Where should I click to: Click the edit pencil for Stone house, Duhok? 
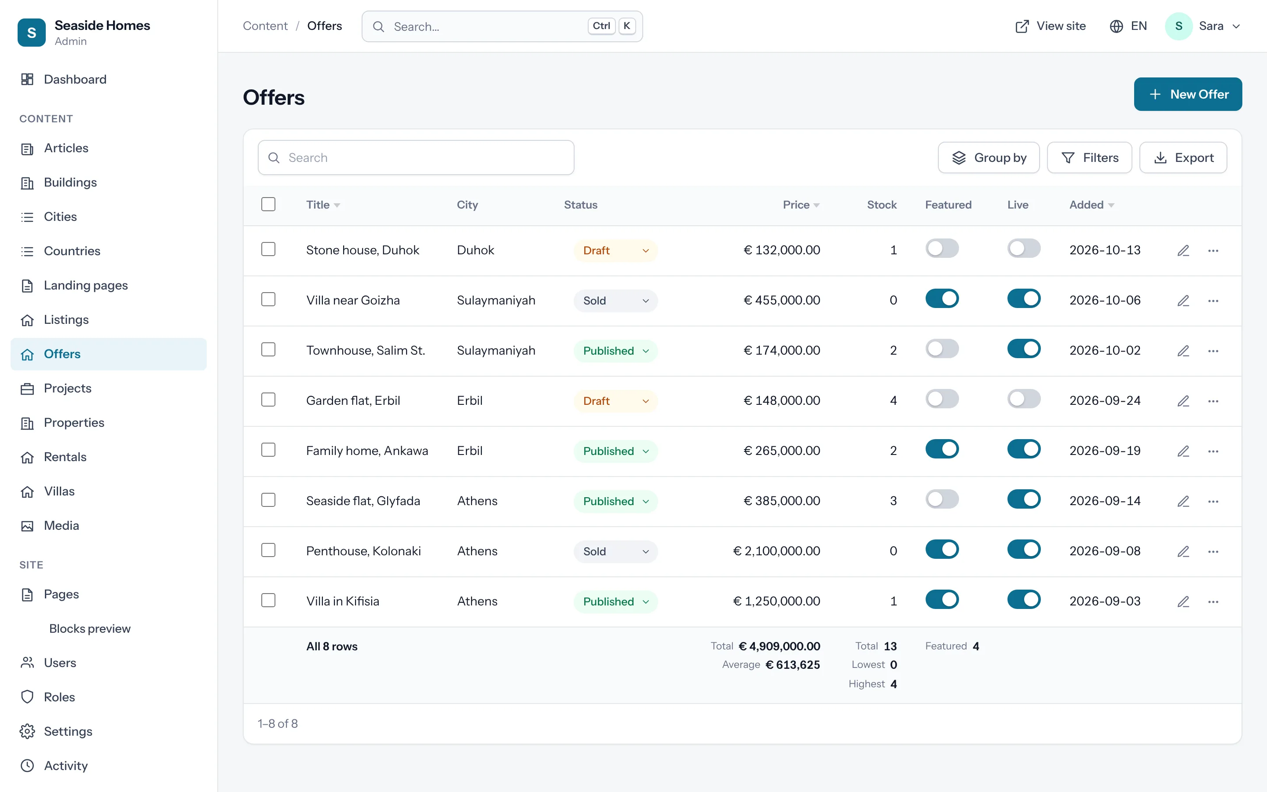pyautogui.click(x=1183, y=250)
